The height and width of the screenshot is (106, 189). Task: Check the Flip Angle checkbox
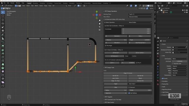[x=106, y=46]
